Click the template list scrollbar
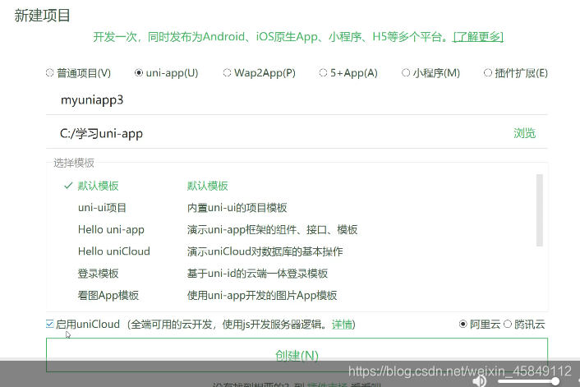 coord(540,210)
